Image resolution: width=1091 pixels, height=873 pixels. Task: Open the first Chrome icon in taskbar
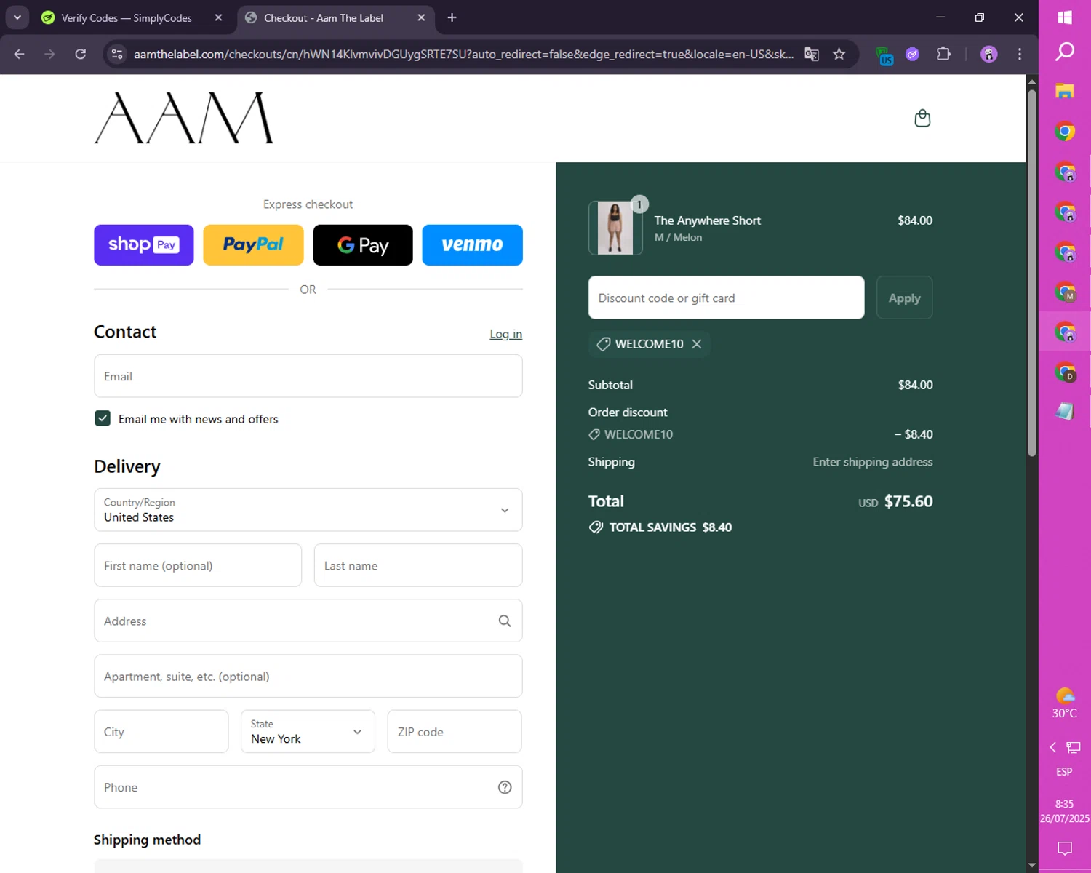click(1065, 132)
